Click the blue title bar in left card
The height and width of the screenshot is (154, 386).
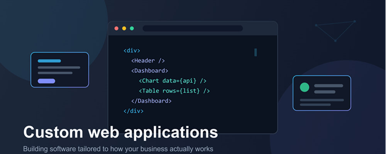[x=49, y=61]
